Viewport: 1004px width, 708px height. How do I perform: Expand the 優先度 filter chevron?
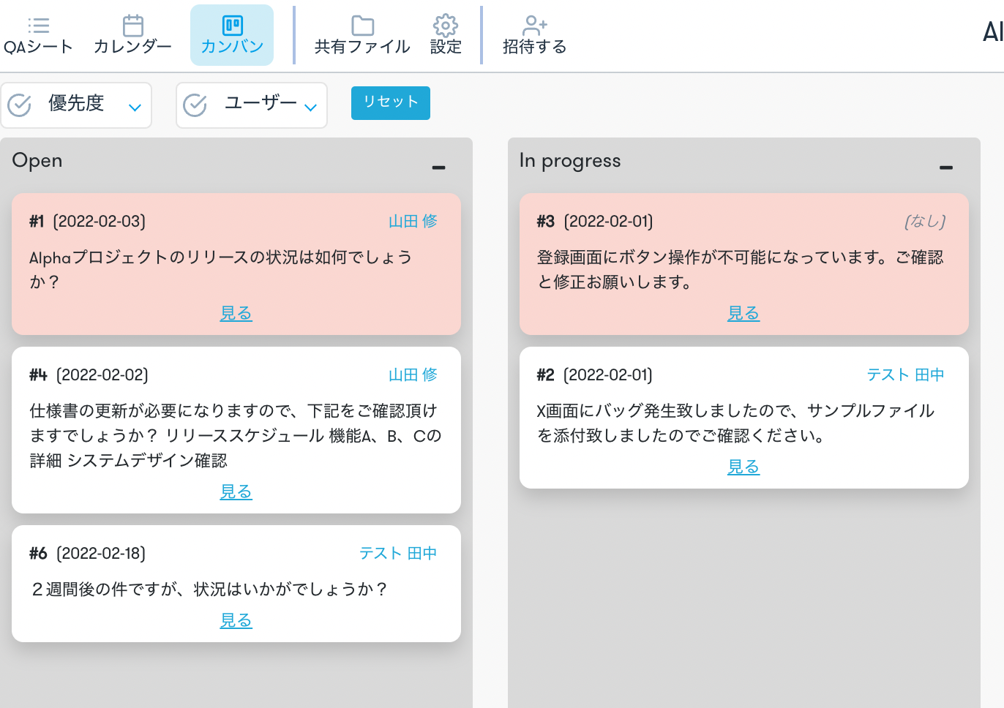tap(135, 108)
